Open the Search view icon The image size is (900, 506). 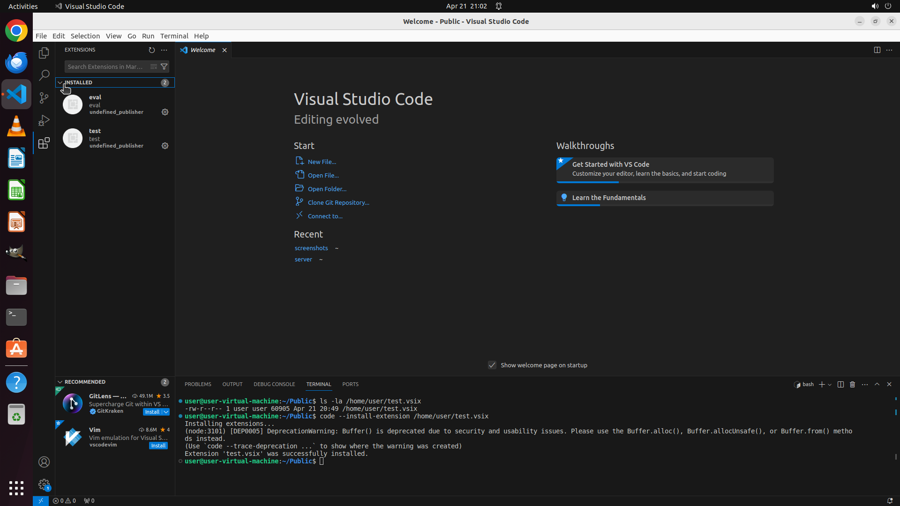click(x=44, y=75)
